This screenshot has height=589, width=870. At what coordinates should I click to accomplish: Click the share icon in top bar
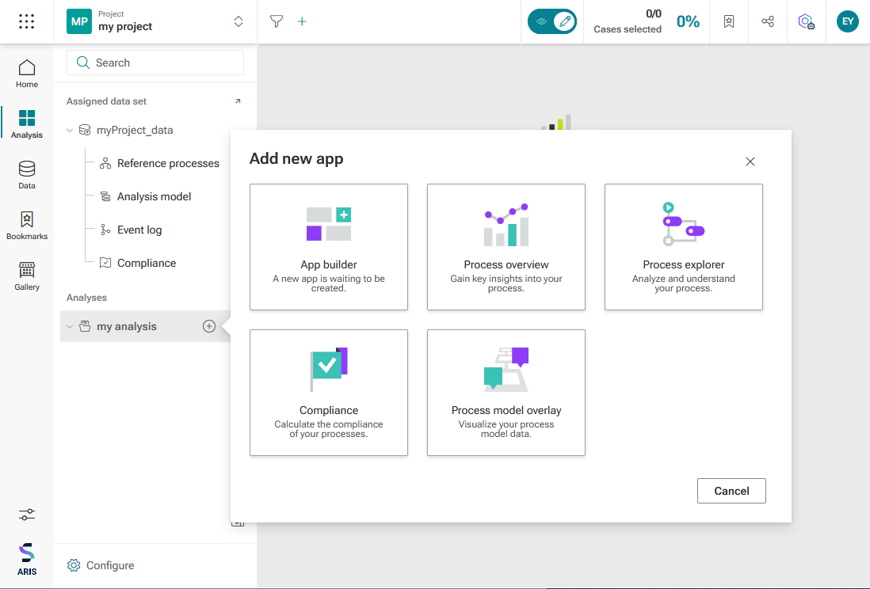point(768,21)
